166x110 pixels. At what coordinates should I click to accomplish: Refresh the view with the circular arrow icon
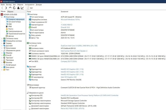[x=14, y=8]
